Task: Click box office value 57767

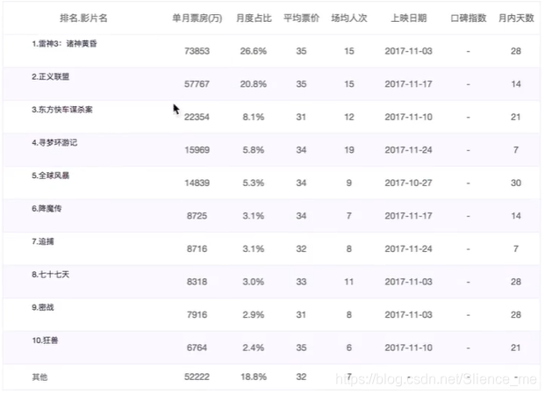Action: (x=197, y=83)
